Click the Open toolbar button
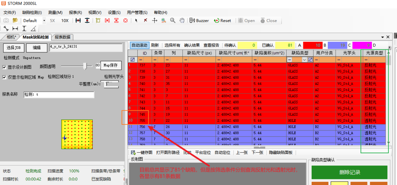The image size is (397, 185). coord(246,21)
